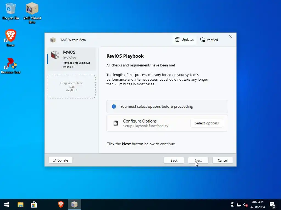281x210 pixels.
Task: Click the muted volume tray icon
Action: [x=246, y=205]
